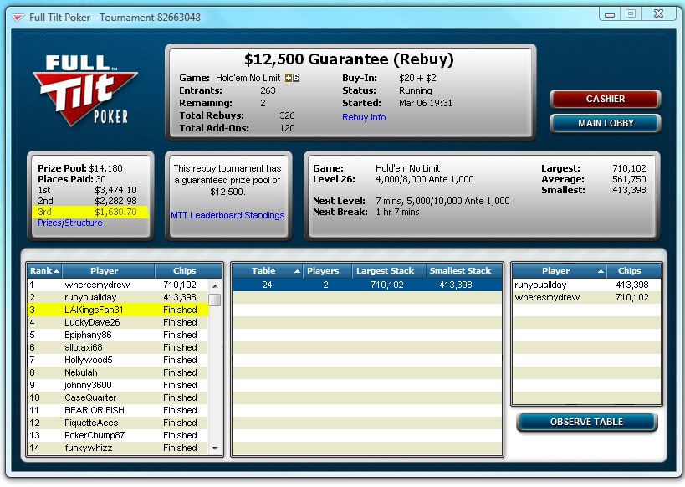Click the Players column header
Viewport: 685px width, 487px height.
[327, 270]
